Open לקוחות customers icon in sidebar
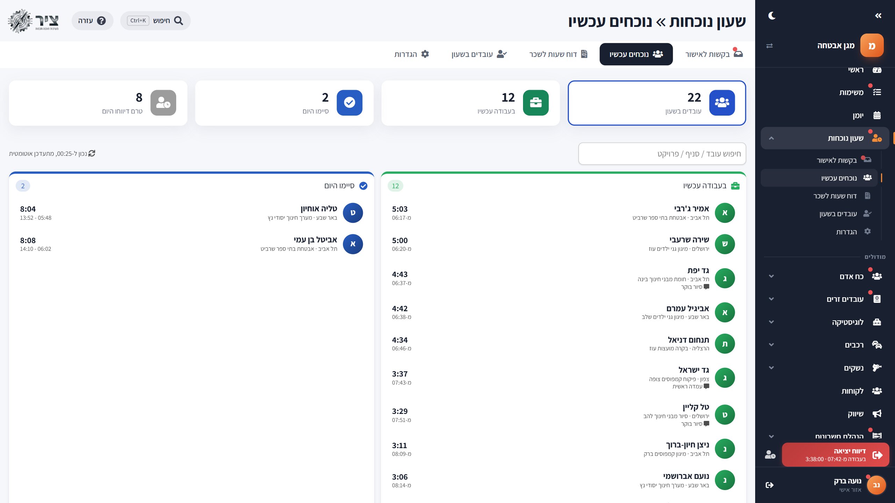The height and width of the screenshot is (503, 895). pyautogui.click(x=877, y=391)
